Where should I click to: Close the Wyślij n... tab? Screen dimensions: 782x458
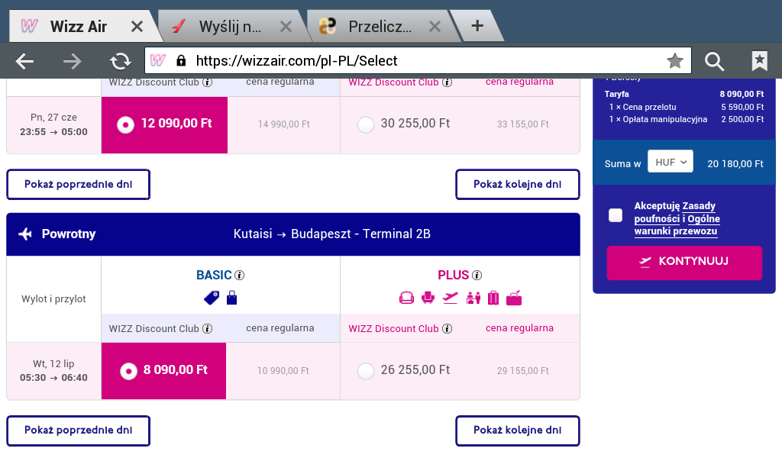pos(286,27)
